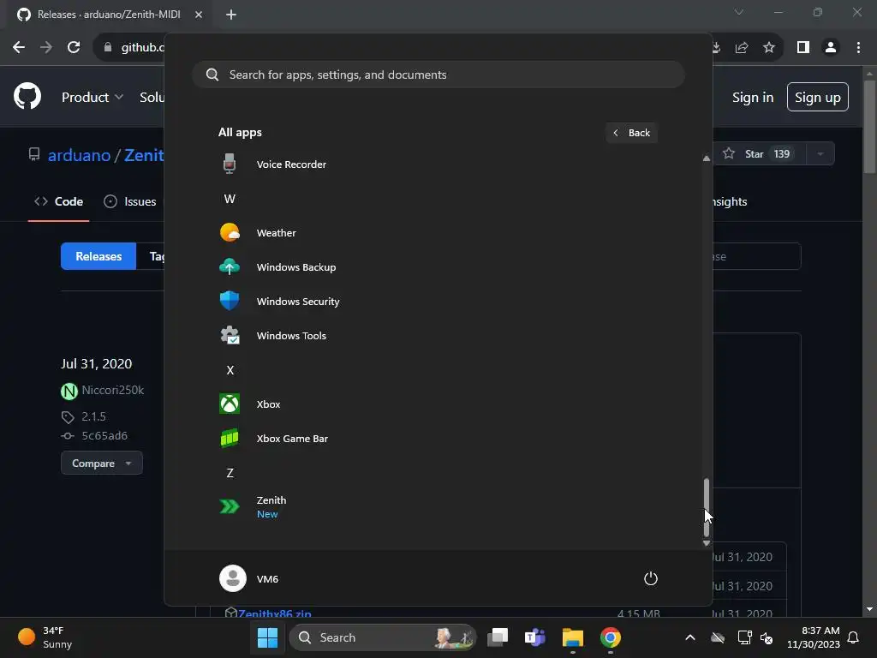Open commit 5c65ad6 link
The image size is (877, 658).
(104, 435)
